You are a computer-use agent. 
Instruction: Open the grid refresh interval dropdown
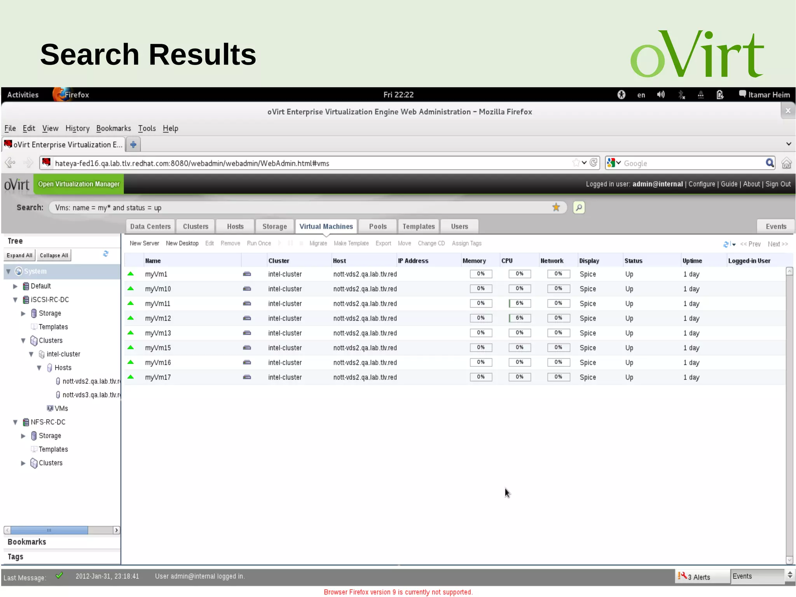click(734, 244)
